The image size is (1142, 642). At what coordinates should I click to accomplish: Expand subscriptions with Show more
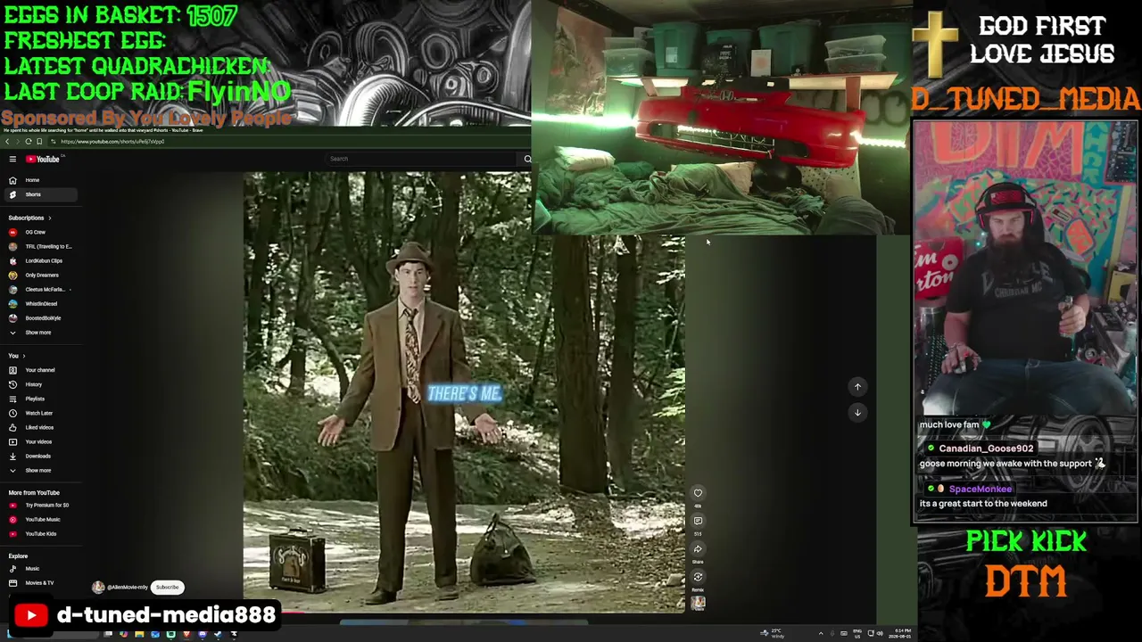[41, 332]
